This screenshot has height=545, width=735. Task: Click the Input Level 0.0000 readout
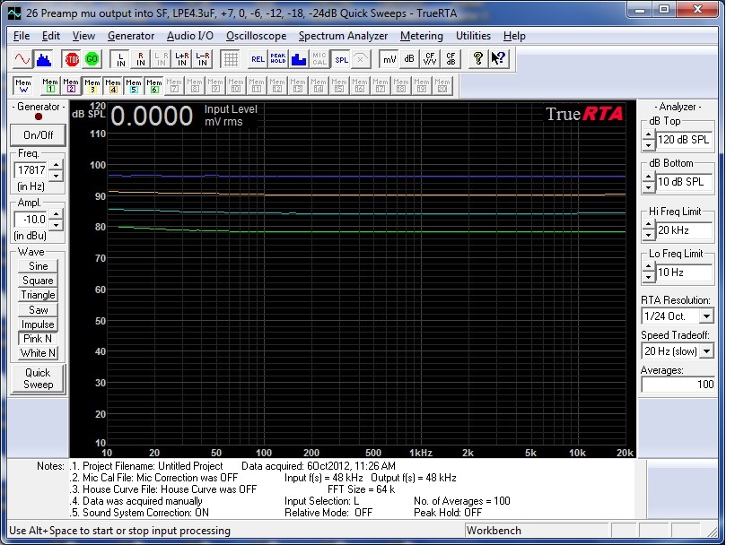pos(152,117)
